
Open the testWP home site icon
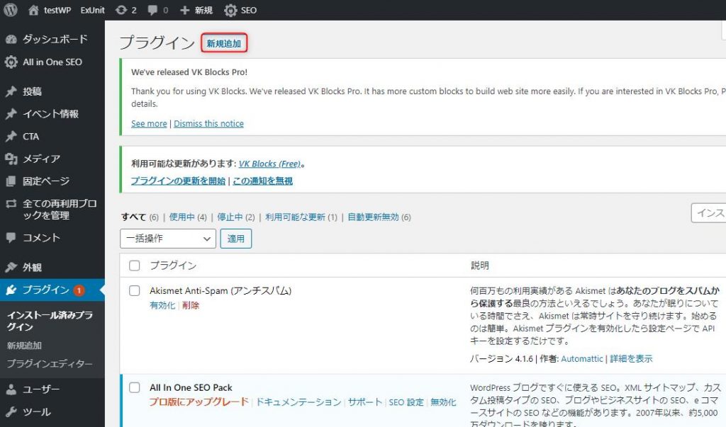(33, 10)
